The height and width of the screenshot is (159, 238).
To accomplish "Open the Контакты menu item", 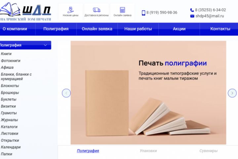I will click(220, 29).
